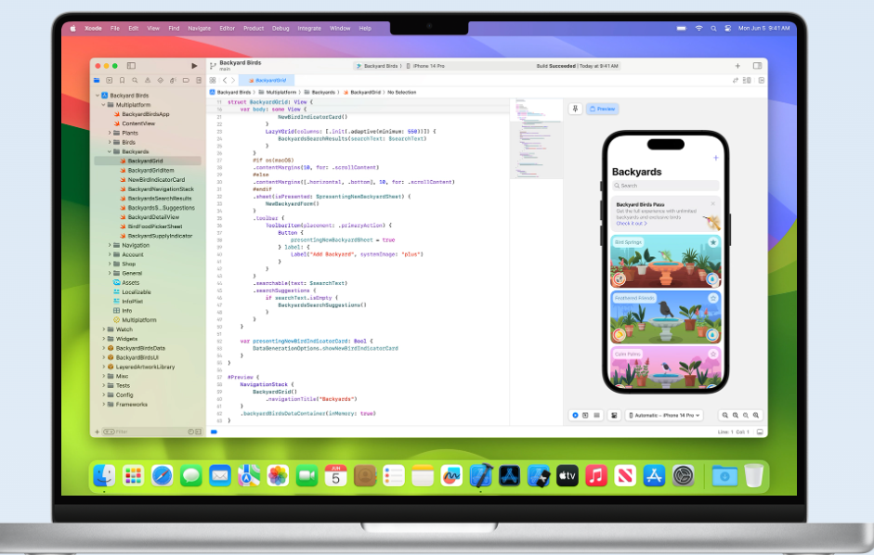
Task: Click the code review arrows icon
Action: 736,80
